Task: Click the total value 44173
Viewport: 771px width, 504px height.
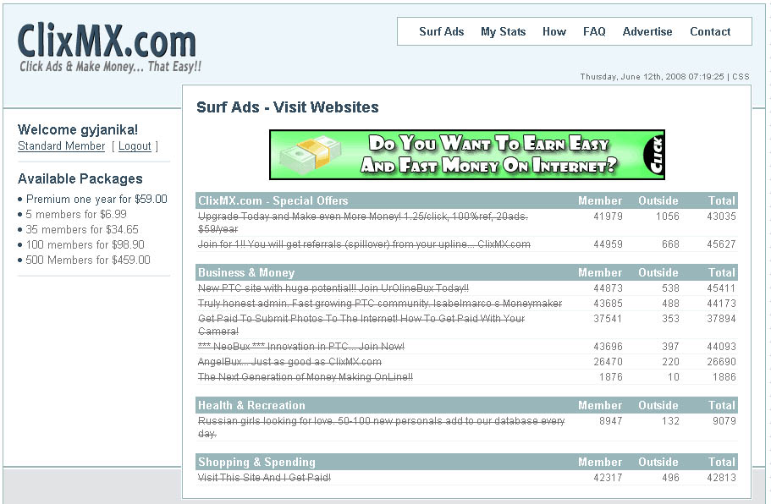Action: coord(721,303)
